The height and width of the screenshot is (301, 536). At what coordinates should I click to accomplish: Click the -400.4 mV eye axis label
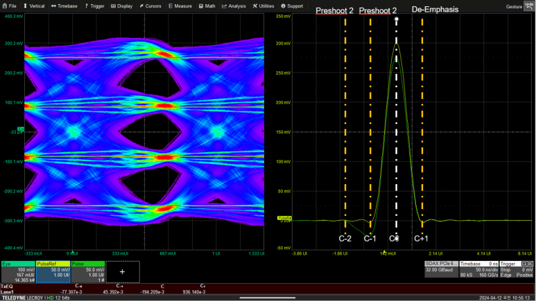click(13, 248)
